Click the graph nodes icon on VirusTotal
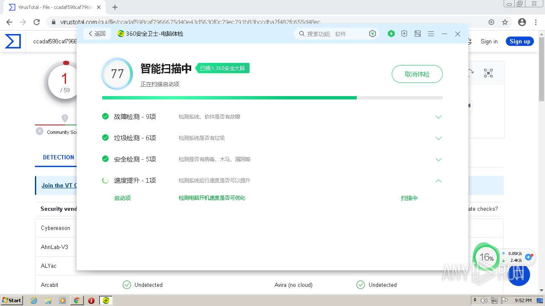The width and height of the screenshot is (545, 306). (x=488, y=73)
